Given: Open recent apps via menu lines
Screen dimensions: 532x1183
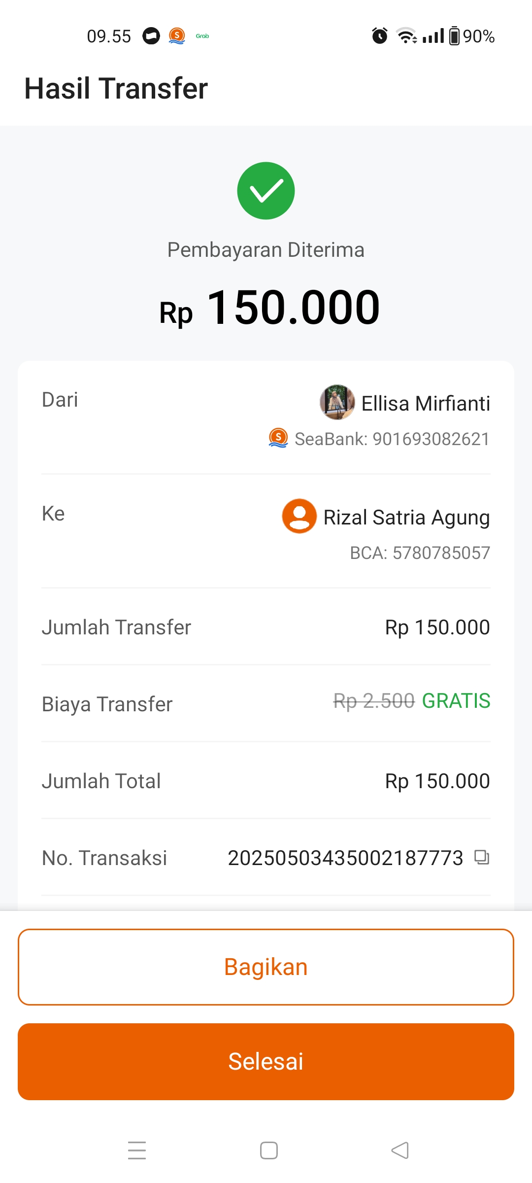Looking at the screenshot, I should pyautogui.click(x=137, y=1150).
